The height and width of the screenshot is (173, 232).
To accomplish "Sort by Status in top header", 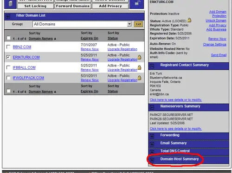I will pos(113,38).
